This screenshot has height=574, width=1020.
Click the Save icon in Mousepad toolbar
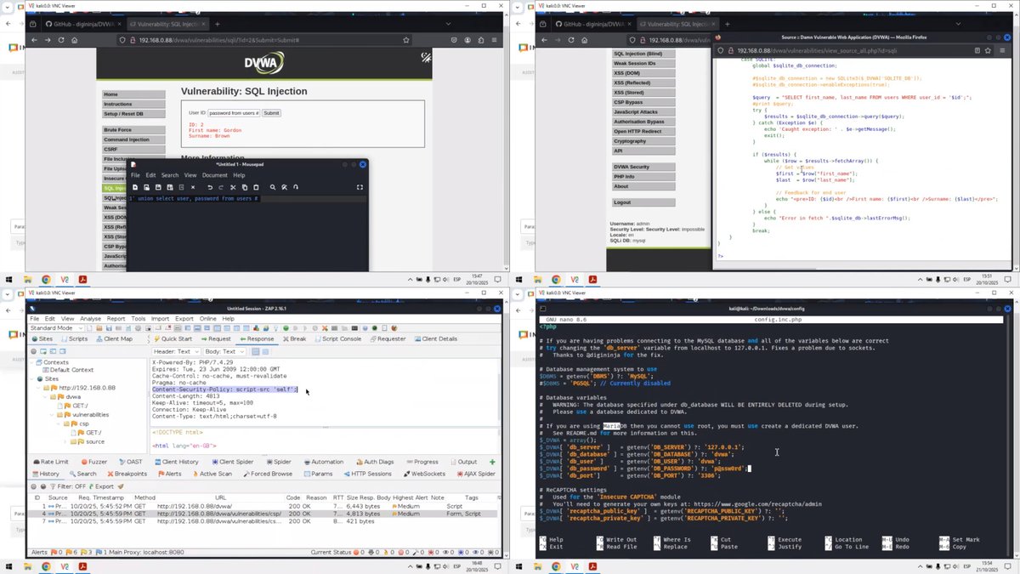[158, 187]
